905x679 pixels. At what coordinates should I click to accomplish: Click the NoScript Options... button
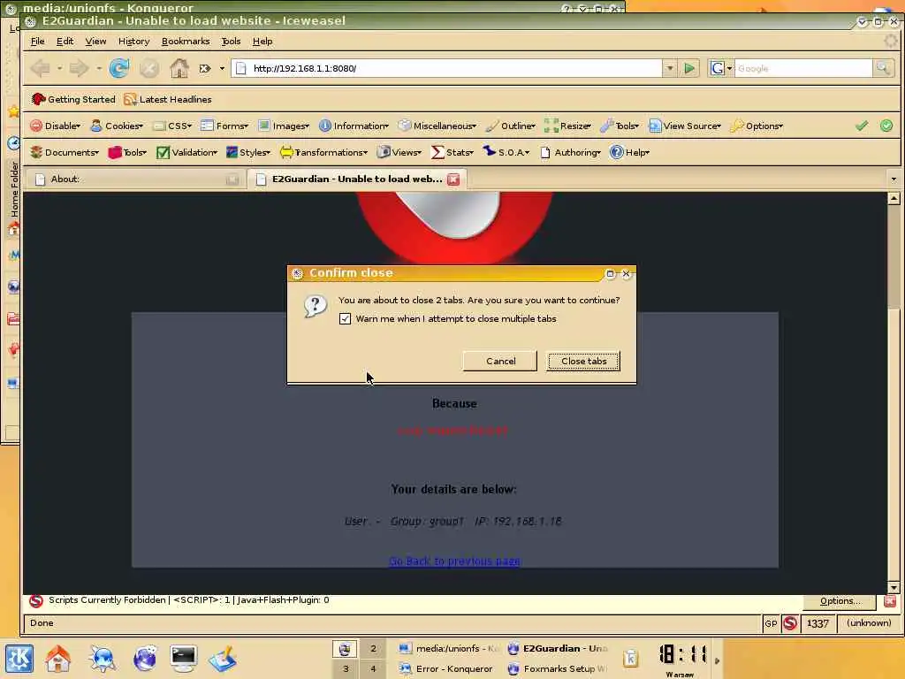pos(840,601)
